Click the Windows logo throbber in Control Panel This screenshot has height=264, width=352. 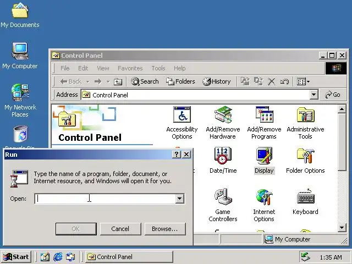336,68
